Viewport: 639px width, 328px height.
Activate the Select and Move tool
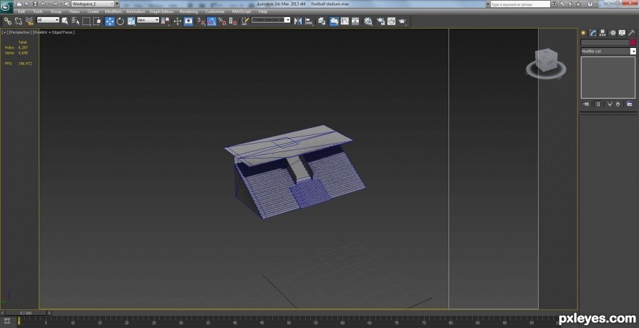[x=110, y=21]
